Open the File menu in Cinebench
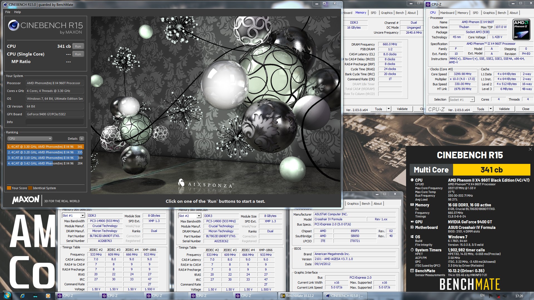Image resolution: width=534 pixels, height=300 pixels. pyautogui.click(x=8, y=12)
